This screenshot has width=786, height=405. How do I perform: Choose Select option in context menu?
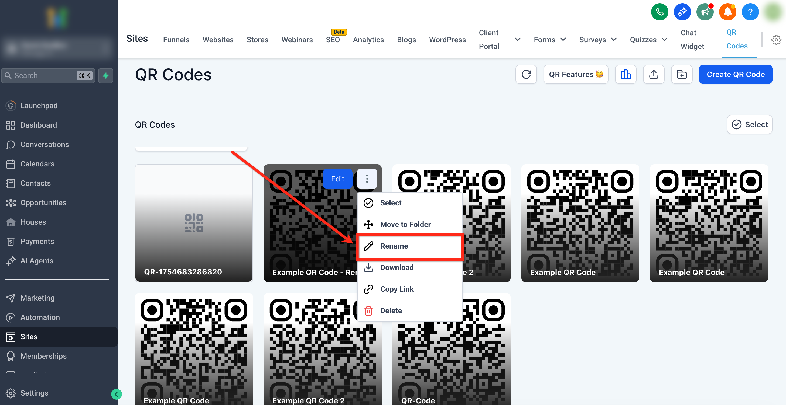click(x=391, y=203)
